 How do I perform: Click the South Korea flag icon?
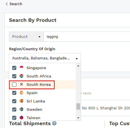(x=21, y=84)
